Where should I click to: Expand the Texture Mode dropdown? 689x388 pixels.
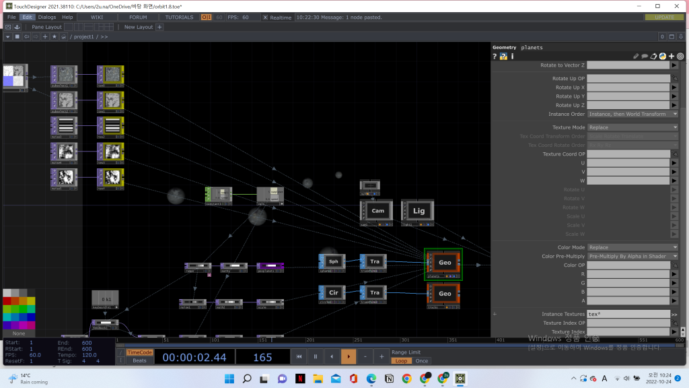632,127
